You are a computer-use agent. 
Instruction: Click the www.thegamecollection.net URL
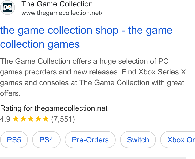tap(62, 13)
